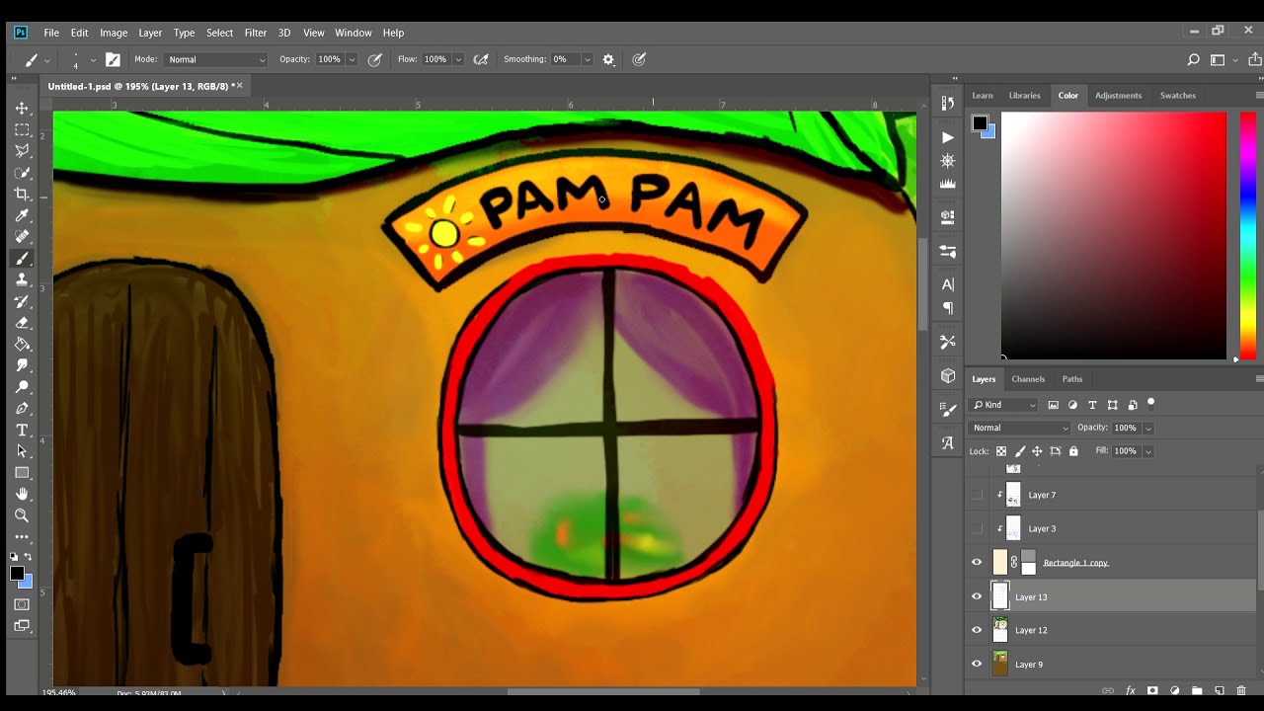Open the brush Mode dropdown

216,59
